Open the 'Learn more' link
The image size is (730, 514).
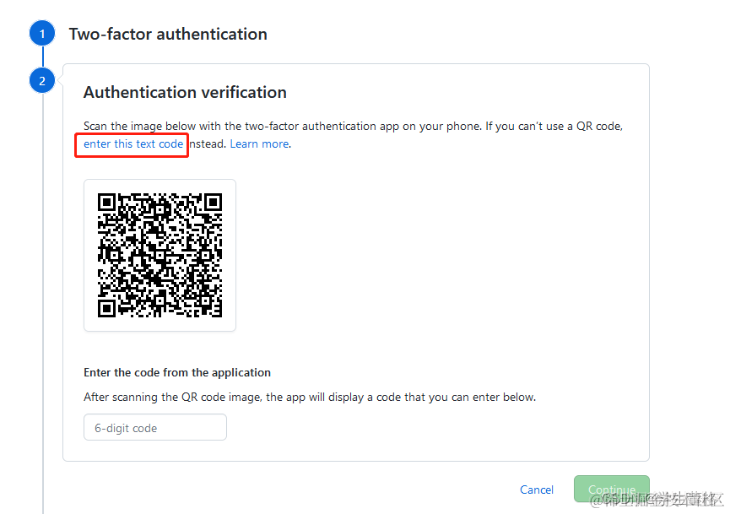point(259,143)
